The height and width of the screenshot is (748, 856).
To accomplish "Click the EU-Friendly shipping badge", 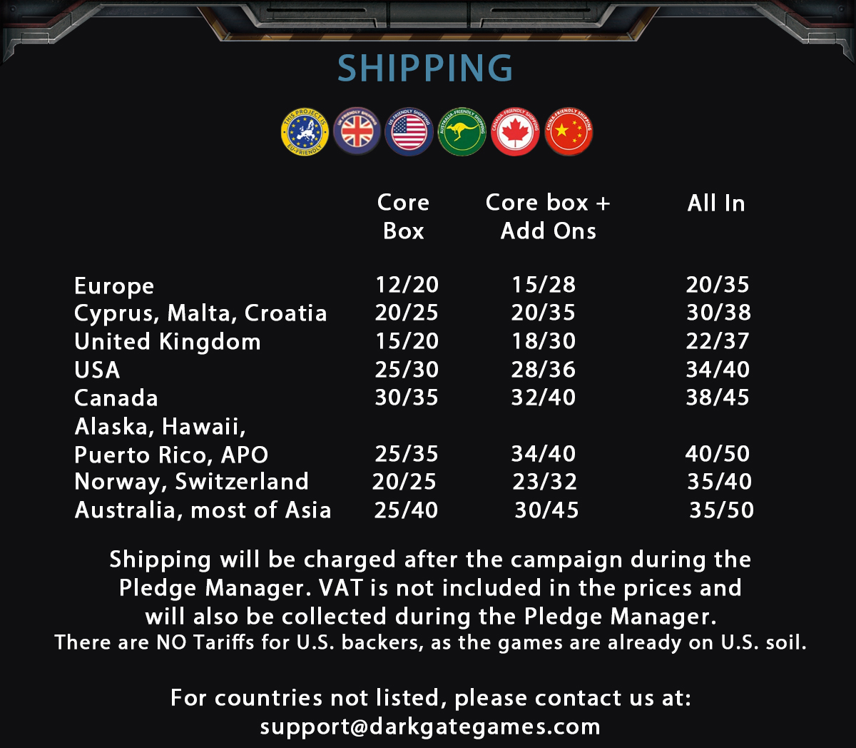I will click(x=305, y=132).
